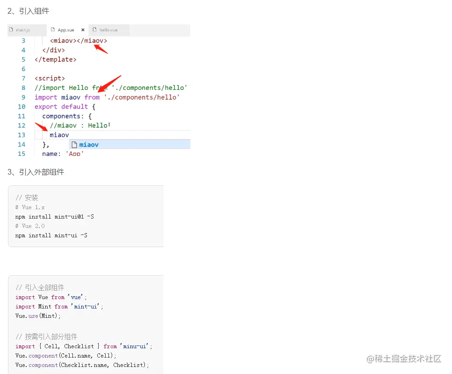
Task: Open the hello.vue editor tab
Action: pyautogui.click(x=109, y=30)
